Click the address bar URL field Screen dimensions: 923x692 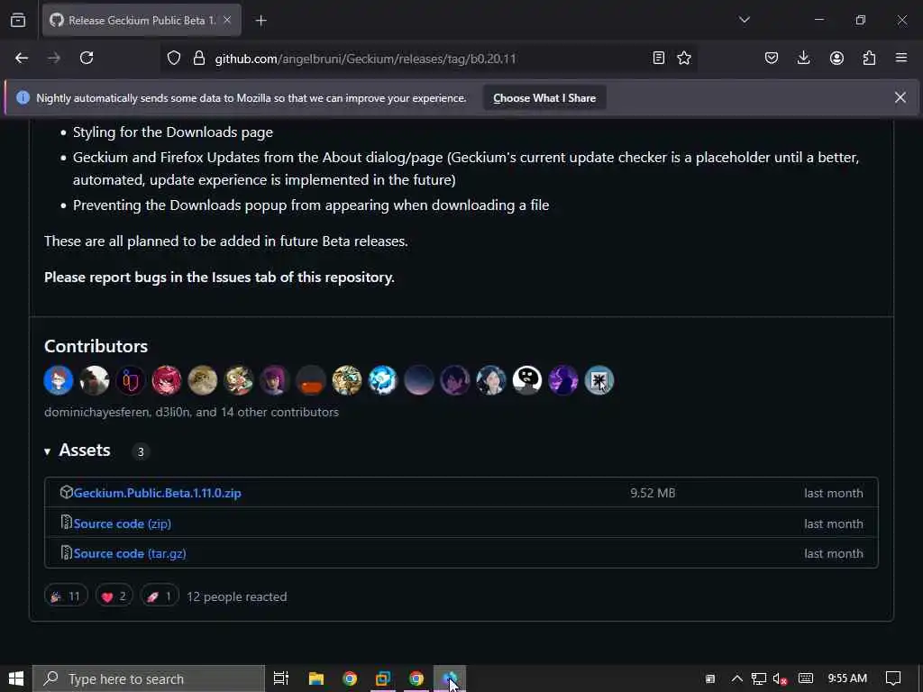tap(430, 59)
